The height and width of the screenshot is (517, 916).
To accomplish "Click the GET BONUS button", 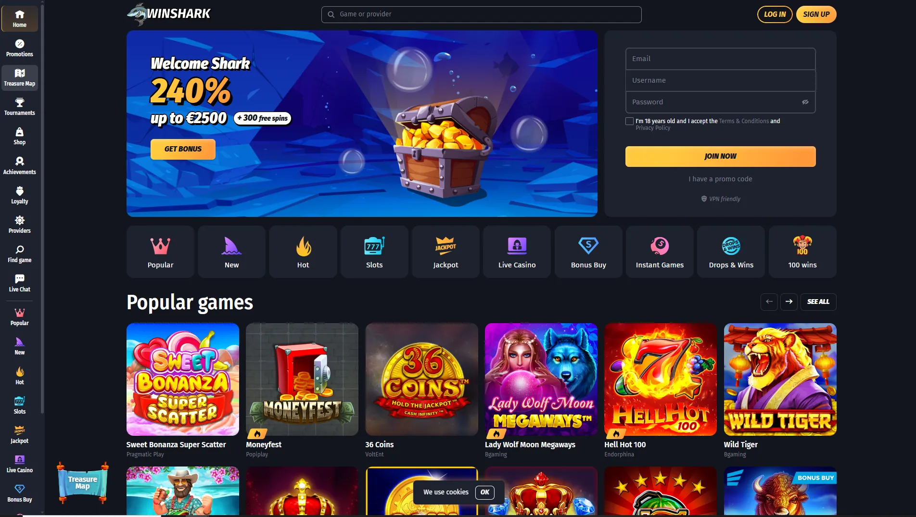I will [183, 149].
